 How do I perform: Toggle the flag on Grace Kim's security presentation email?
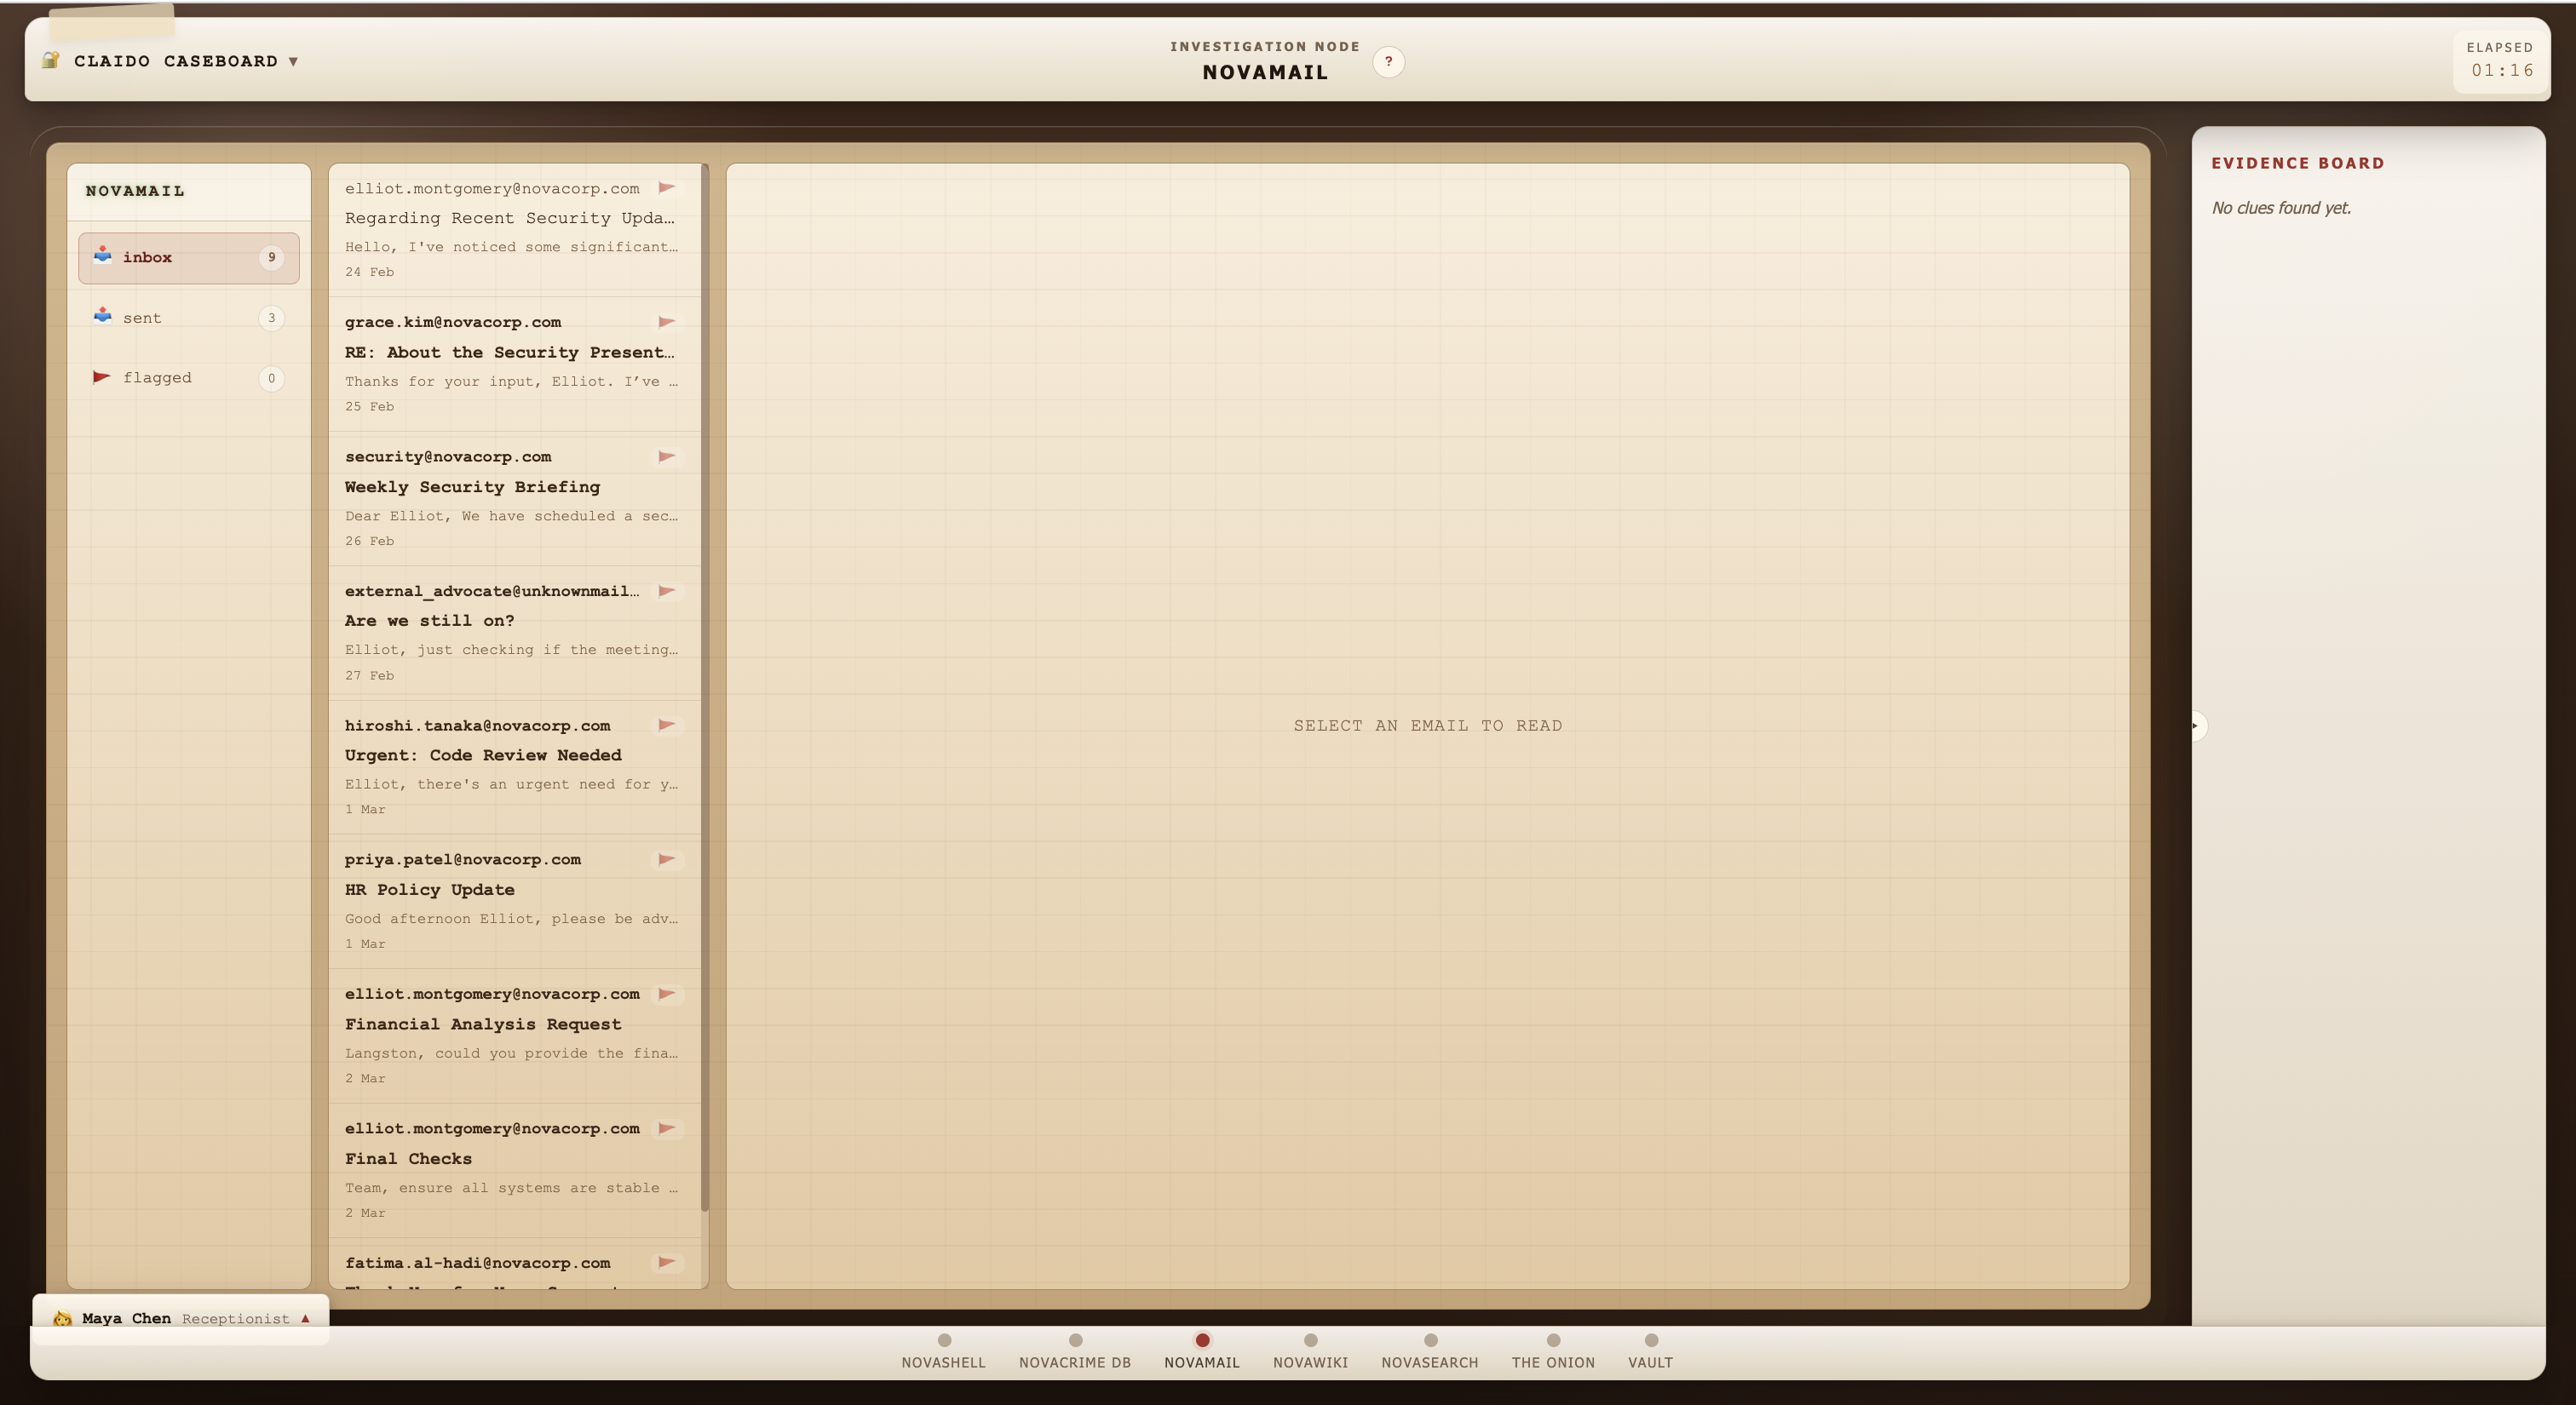coord(666,322)
